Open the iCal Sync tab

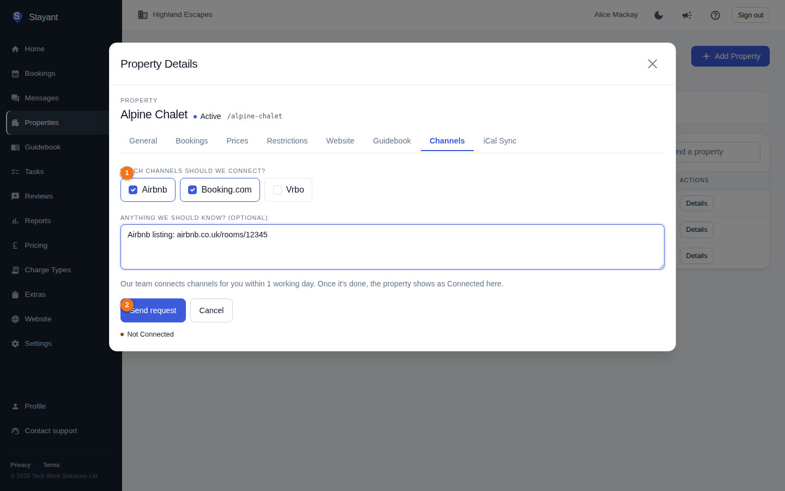pyautogui.click(x=500, y=141)
